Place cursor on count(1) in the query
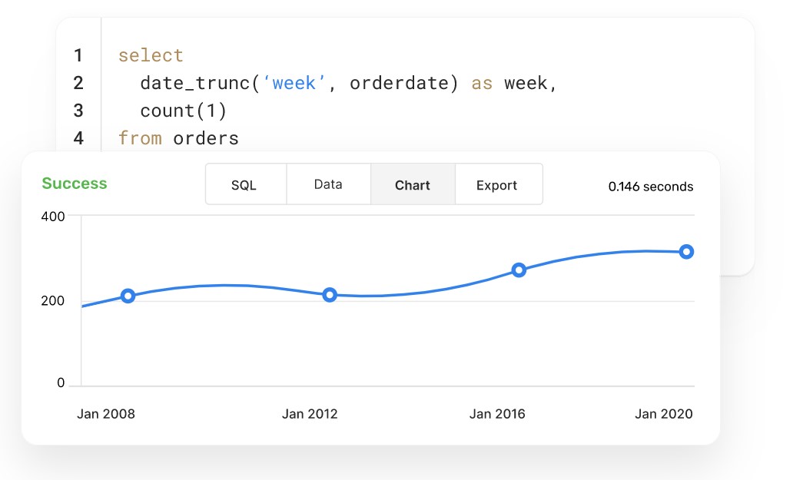This screenshot has width=803, height=480. [183, 111]
